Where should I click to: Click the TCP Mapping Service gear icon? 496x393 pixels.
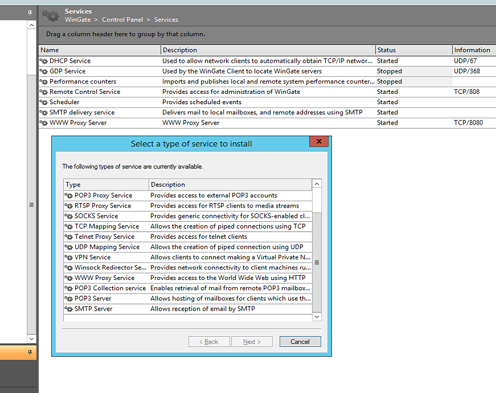pos(69,226)
